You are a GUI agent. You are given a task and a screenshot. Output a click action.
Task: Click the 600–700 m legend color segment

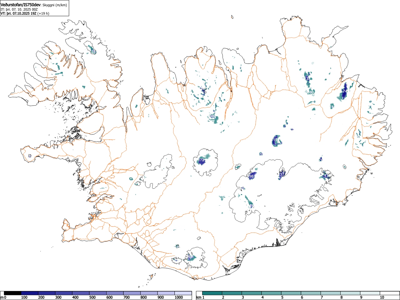pos(115,293)
